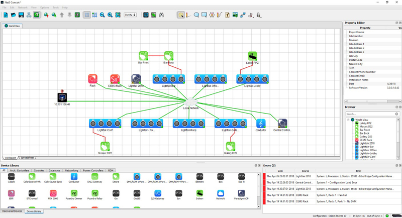Viewport: 402px width, 218px height.
Task: Sort errors by Date column header
Action: (280, 171)
